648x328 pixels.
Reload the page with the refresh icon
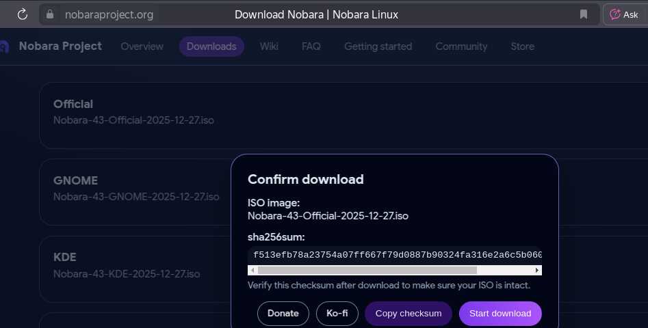(23, 14)
